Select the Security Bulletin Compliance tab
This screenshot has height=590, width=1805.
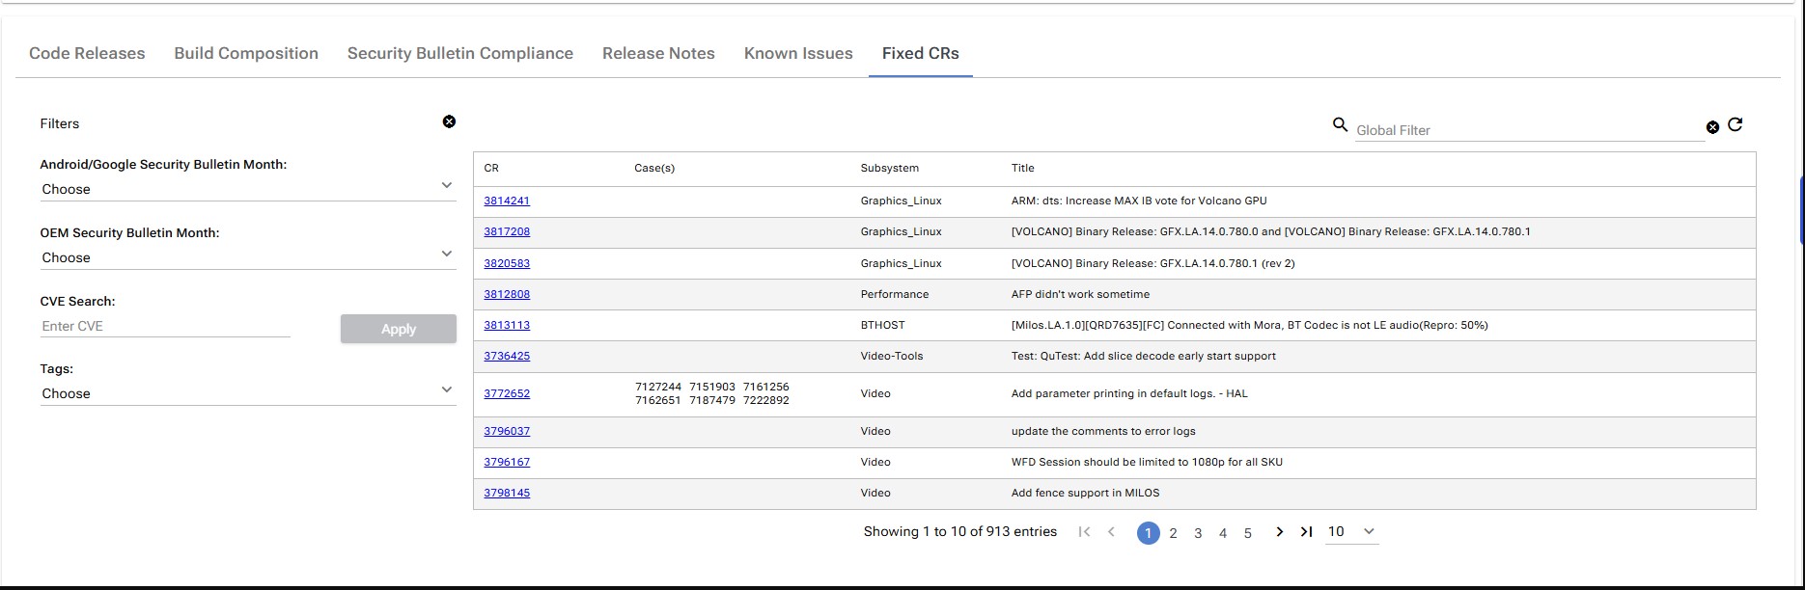[x=459, y=54]
